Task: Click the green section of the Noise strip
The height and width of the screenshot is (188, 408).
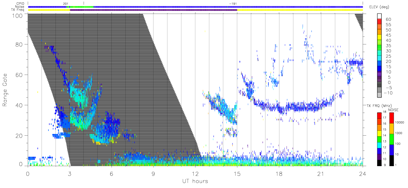Action: pos(82,7)
